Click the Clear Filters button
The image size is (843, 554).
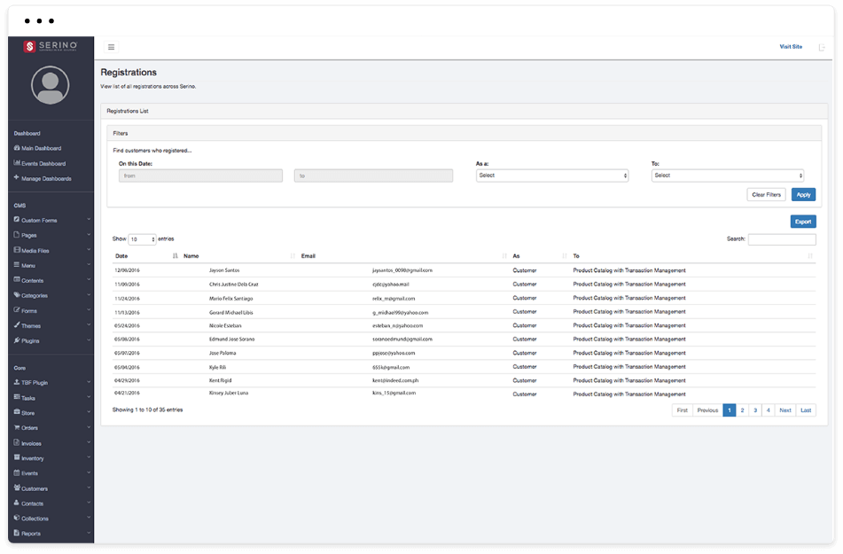tap(766, 195)
